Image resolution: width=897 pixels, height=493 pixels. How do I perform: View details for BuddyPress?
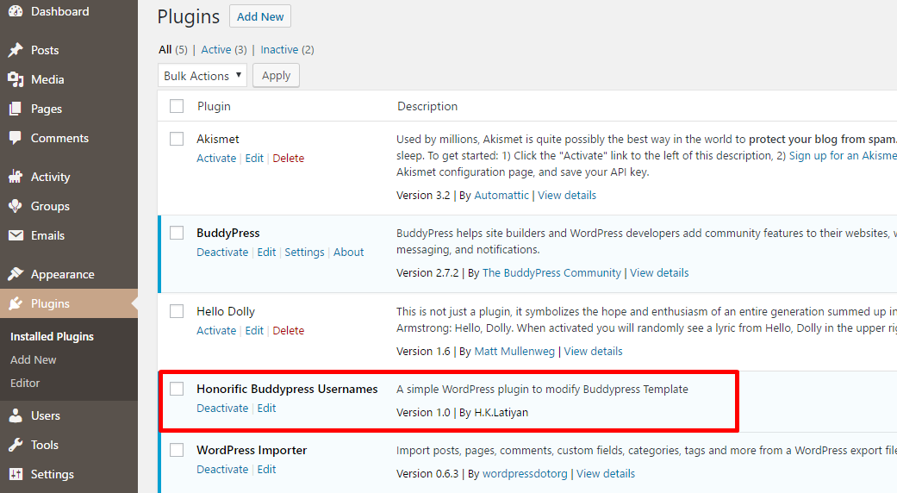coord(659,273)
